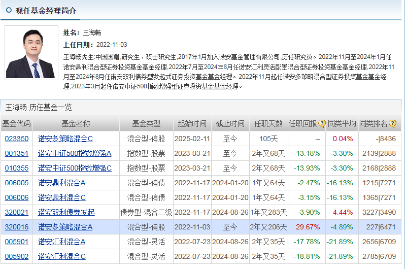Click the ranking value 2656|6709
405x269 pixels.
point(379,242)
